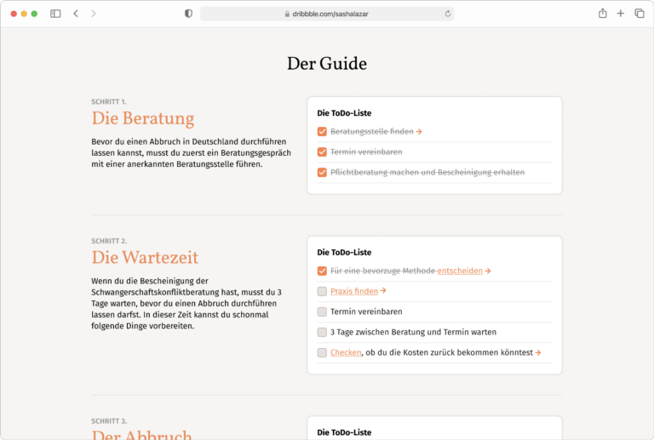Viewport: 654px width, 440px height.
Task: Uncheck the Beratungsstelle finden checkbox
Action: click(322, 132)
